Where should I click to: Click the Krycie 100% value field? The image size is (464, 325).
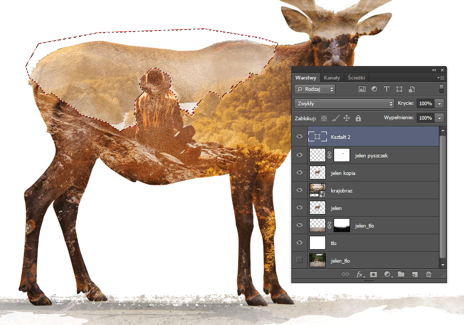425,104
